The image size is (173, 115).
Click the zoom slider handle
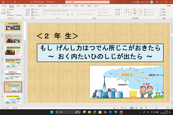[156, 108]
